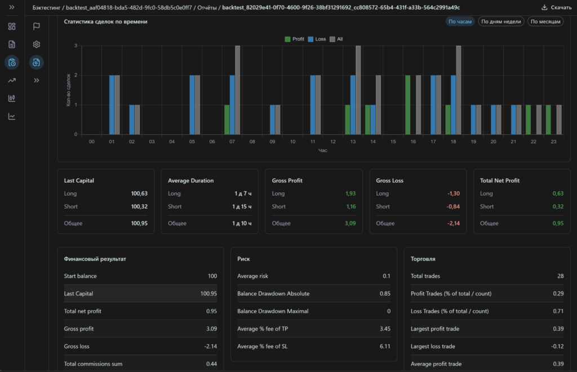The image size is (577, 372).
Task: Open the candlestick chart icon in sidebar
Action: pos(12,98)
